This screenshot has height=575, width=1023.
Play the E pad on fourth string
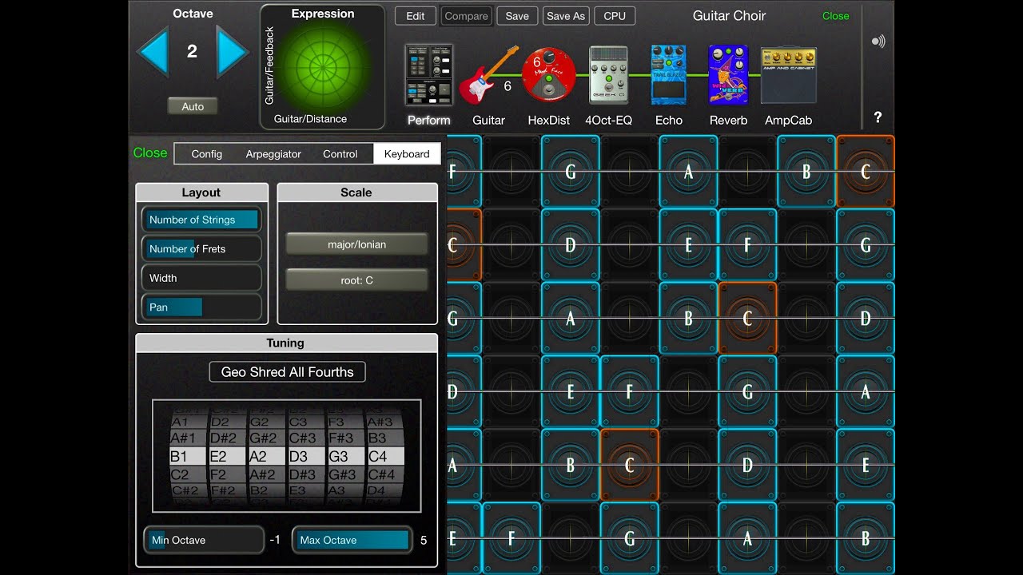(570, 391)
